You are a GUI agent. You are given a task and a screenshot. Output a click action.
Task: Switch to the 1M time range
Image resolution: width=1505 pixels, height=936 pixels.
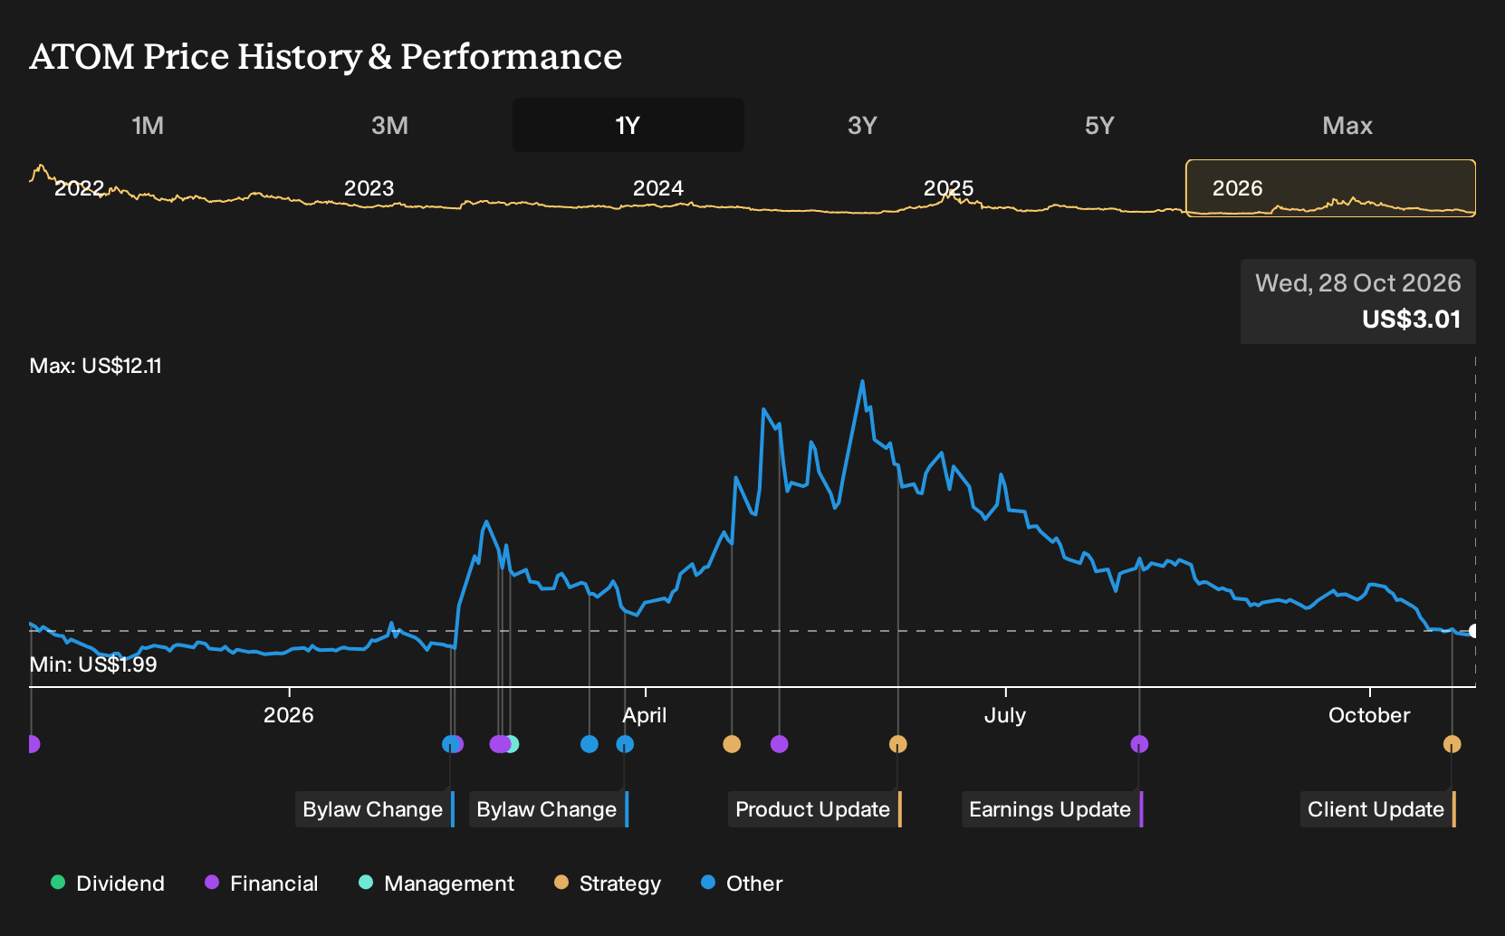(148, 125)
